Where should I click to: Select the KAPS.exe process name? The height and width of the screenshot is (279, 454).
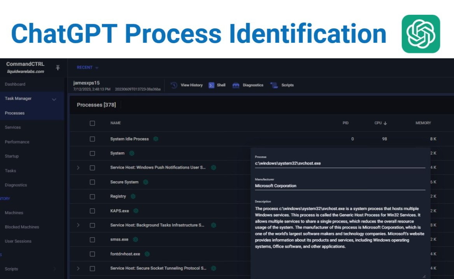pyautogui.click(x=119, y=211)
